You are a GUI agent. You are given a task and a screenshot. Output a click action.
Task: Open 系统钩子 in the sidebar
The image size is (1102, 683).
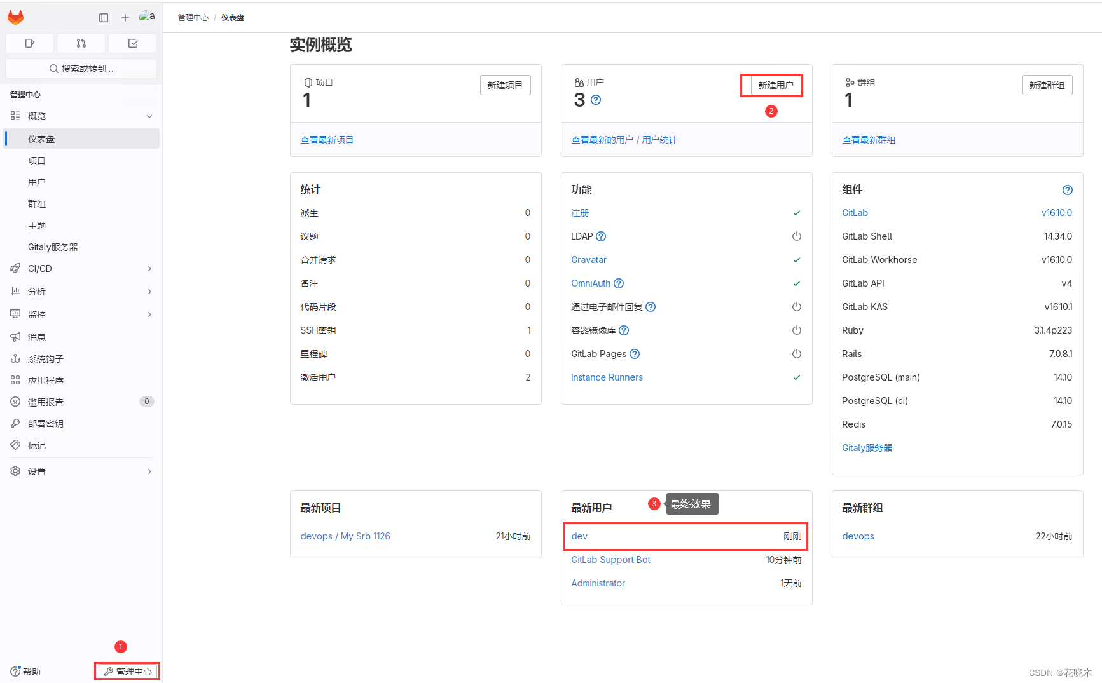click(x=81, y=359)
